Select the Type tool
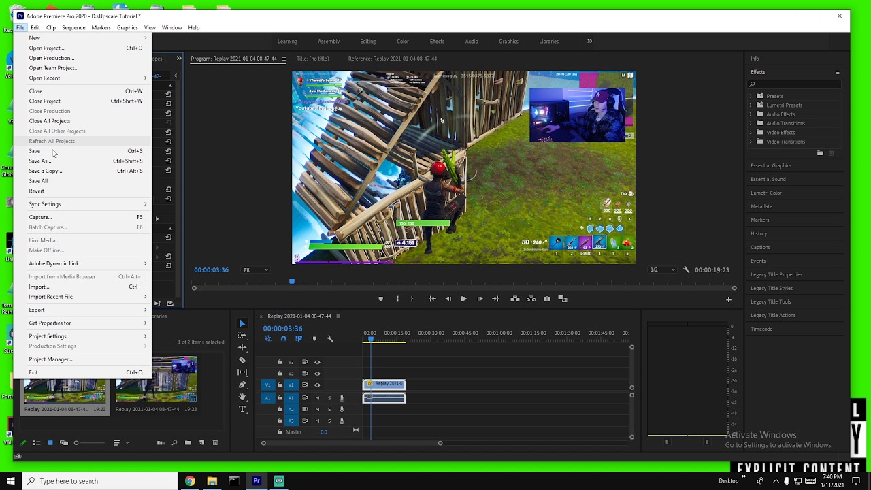 point(242,409)
